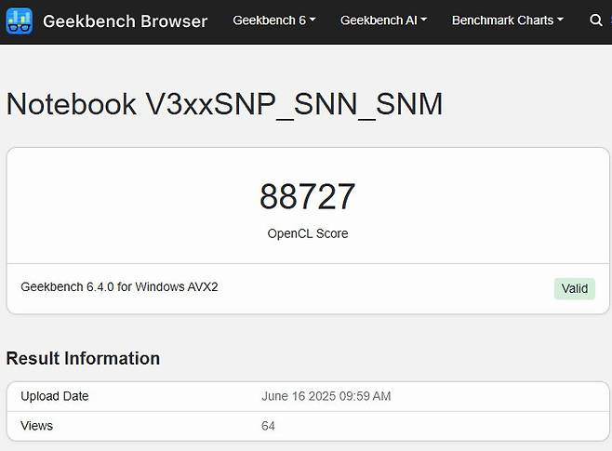Click the OpenCL Score label

(x=307, y=233)
